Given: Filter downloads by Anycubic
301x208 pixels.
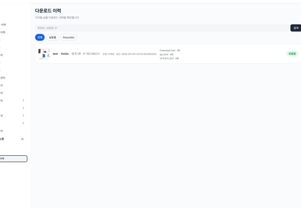Looking at the screenshot, I should coord(69,37).
